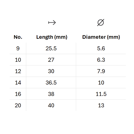Viewport: 134px width, 134px height.
Task: Select the Diameter (mm) column header
Action: click(x=101, y=37)
